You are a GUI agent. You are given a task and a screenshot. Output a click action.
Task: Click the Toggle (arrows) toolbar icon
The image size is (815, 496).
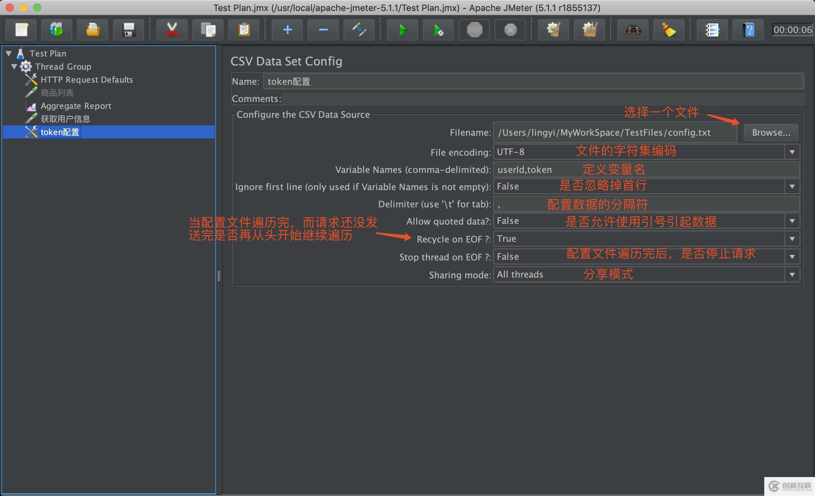pyautogui.click(x=359, y=30)
